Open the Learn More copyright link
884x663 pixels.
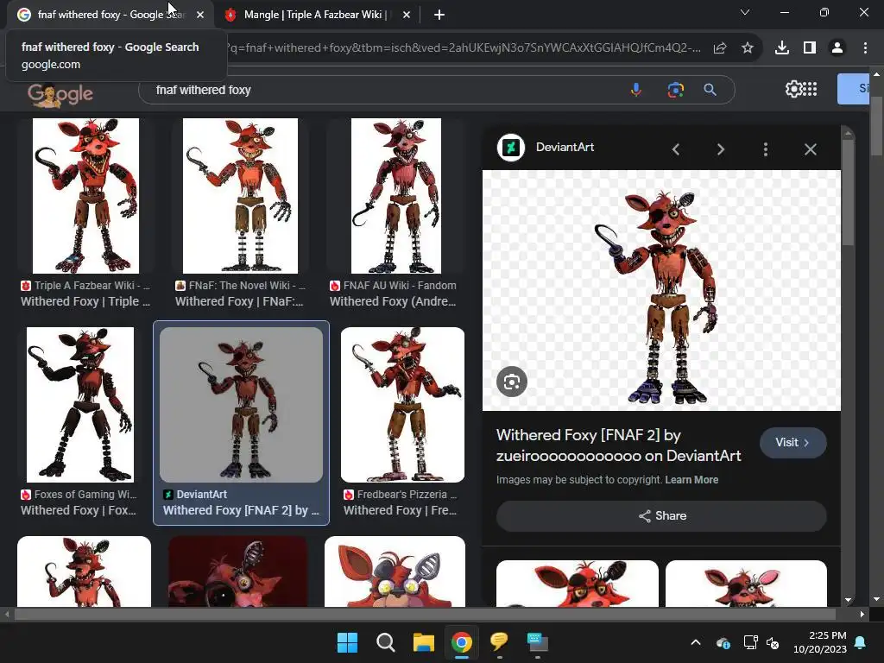(x=691, y=480)
